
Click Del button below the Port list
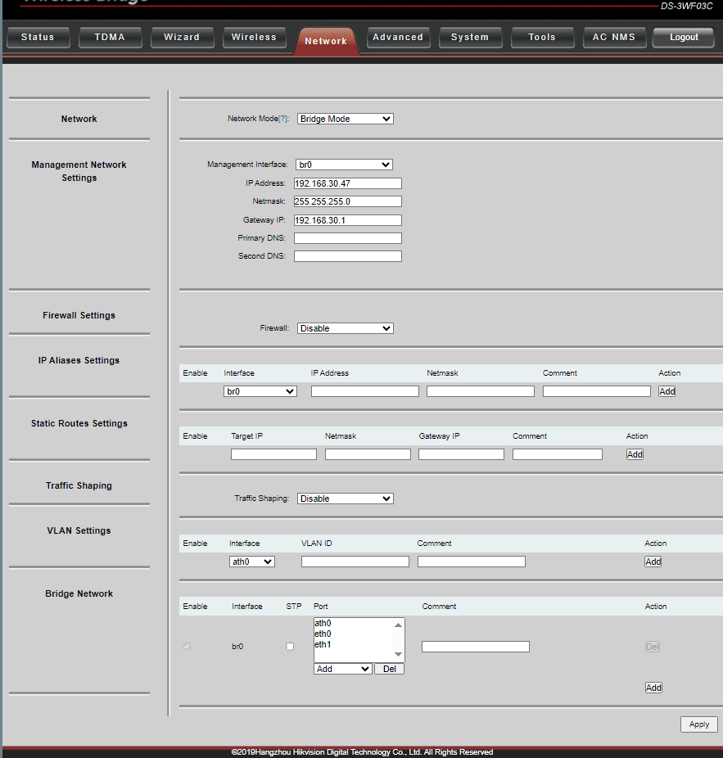coord(389,669)
